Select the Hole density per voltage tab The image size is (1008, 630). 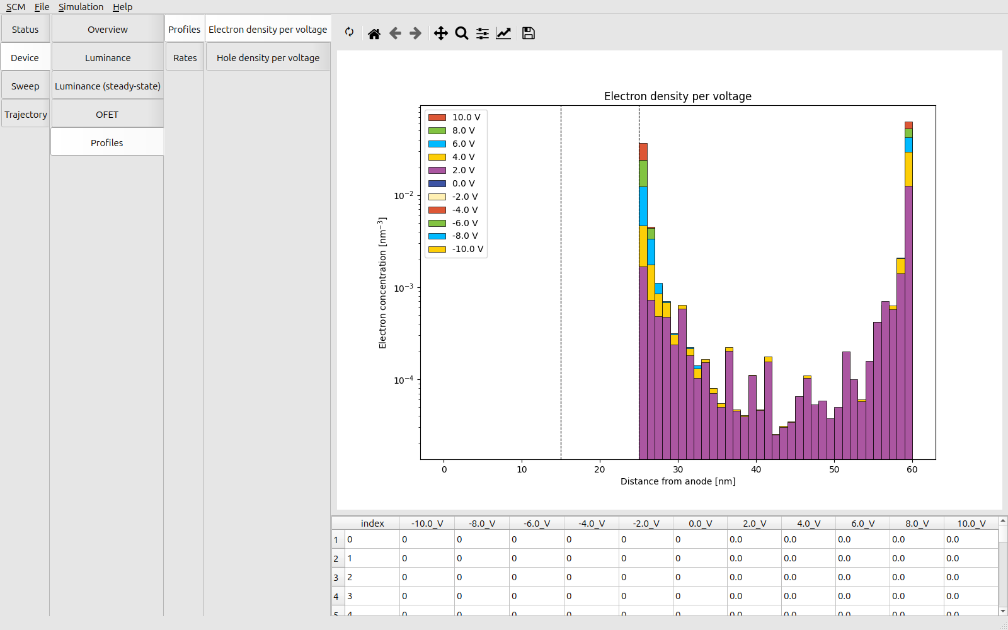[268, 58]
